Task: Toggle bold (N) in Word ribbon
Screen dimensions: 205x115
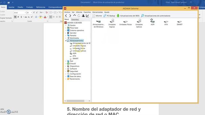Action: point(15,17)
